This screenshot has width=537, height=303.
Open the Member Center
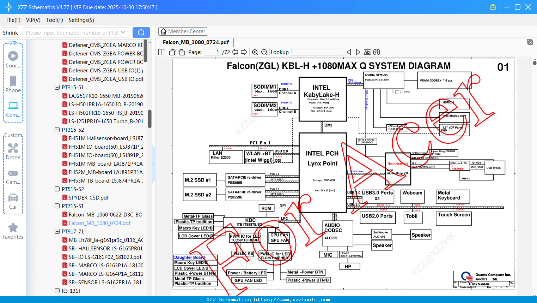coord(183,31)
